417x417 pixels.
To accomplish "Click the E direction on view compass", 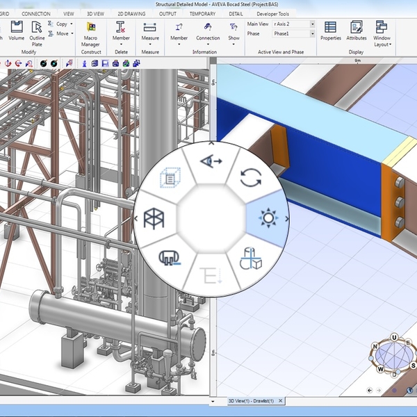I will tap(408, 343).
